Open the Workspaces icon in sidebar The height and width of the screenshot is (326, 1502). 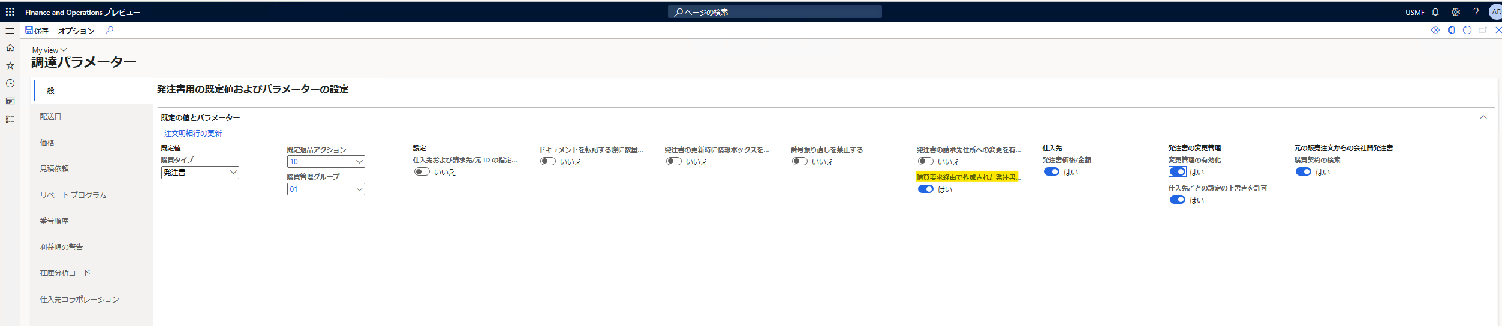tap(10, 101)
